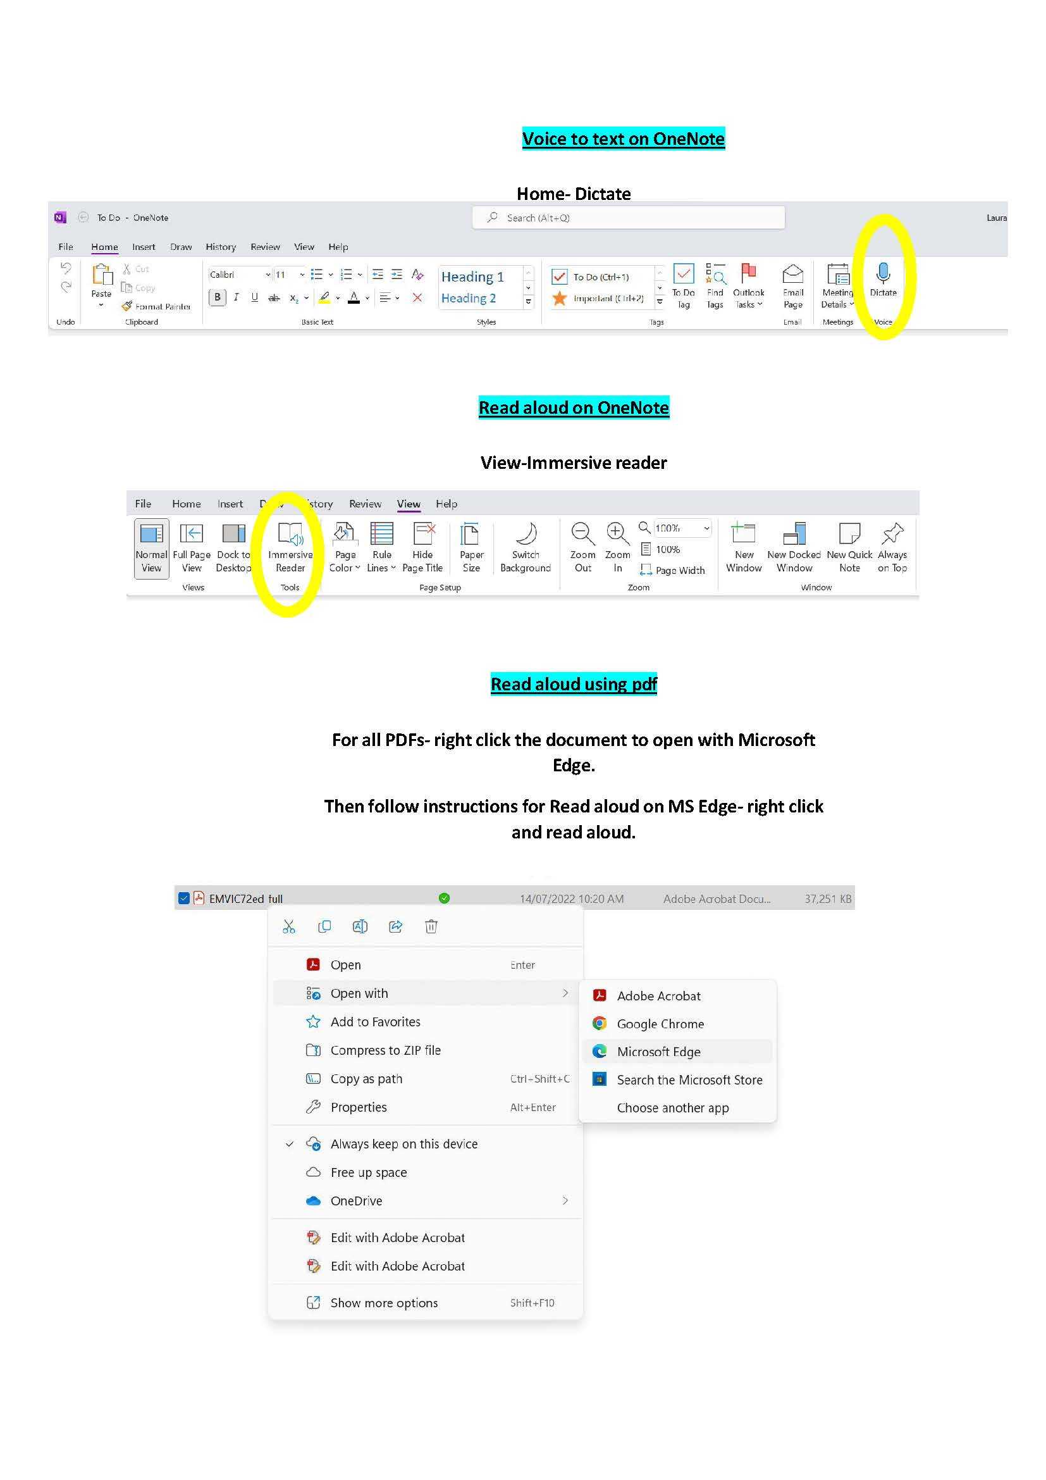This screenshot has height=1480, width=1046.
Task: Pick the text highlight color button
Action: (x=324, y=297)
